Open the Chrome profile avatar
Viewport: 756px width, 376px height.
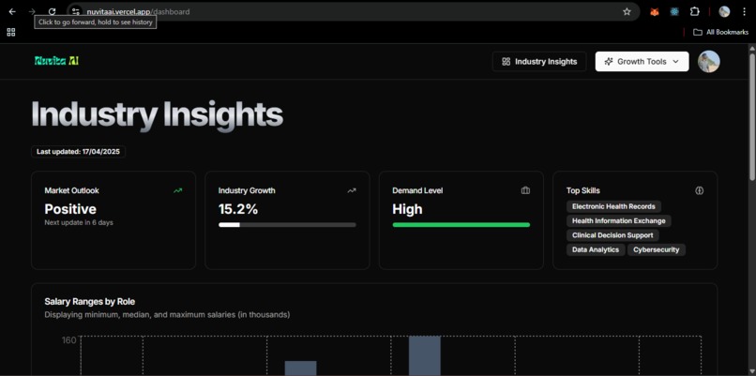(x=724, y=11)
